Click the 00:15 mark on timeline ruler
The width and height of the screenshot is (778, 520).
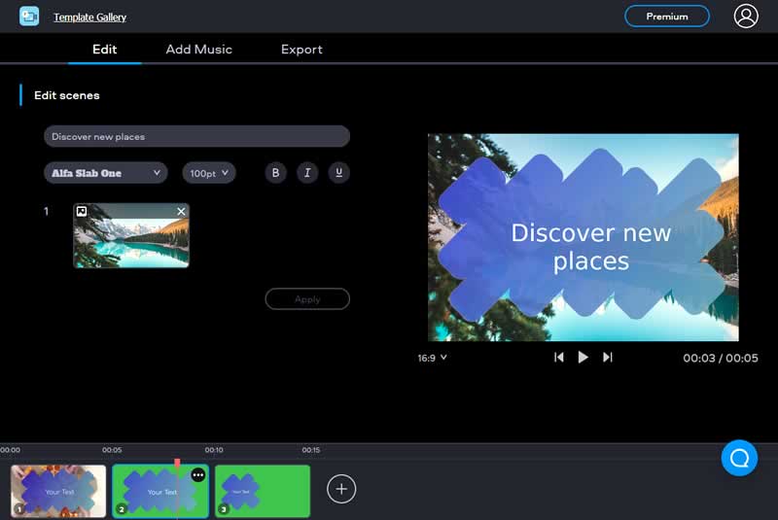click(311, 450)
